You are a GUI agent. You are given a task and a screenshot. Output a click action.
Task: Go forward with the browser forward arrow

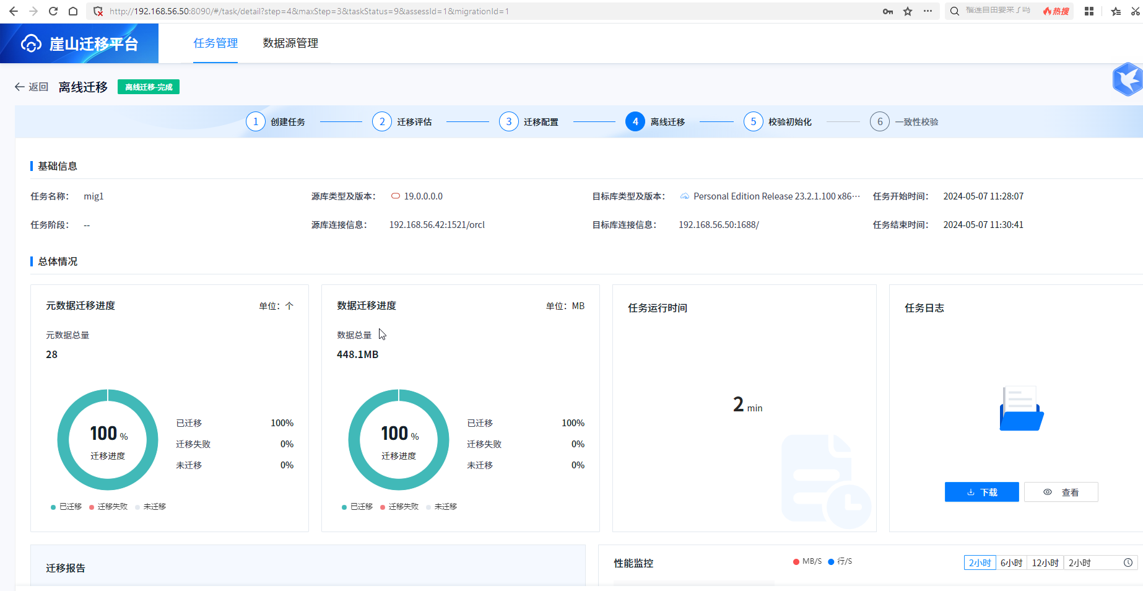33,11
